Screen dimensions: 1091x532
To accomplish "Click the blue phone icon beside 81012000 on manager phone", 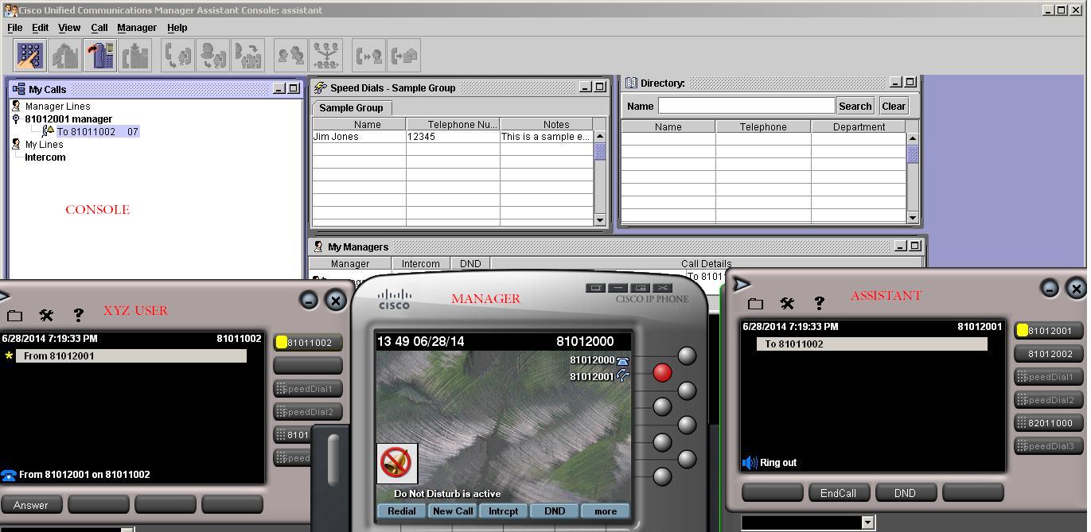I will click(622, 360).
